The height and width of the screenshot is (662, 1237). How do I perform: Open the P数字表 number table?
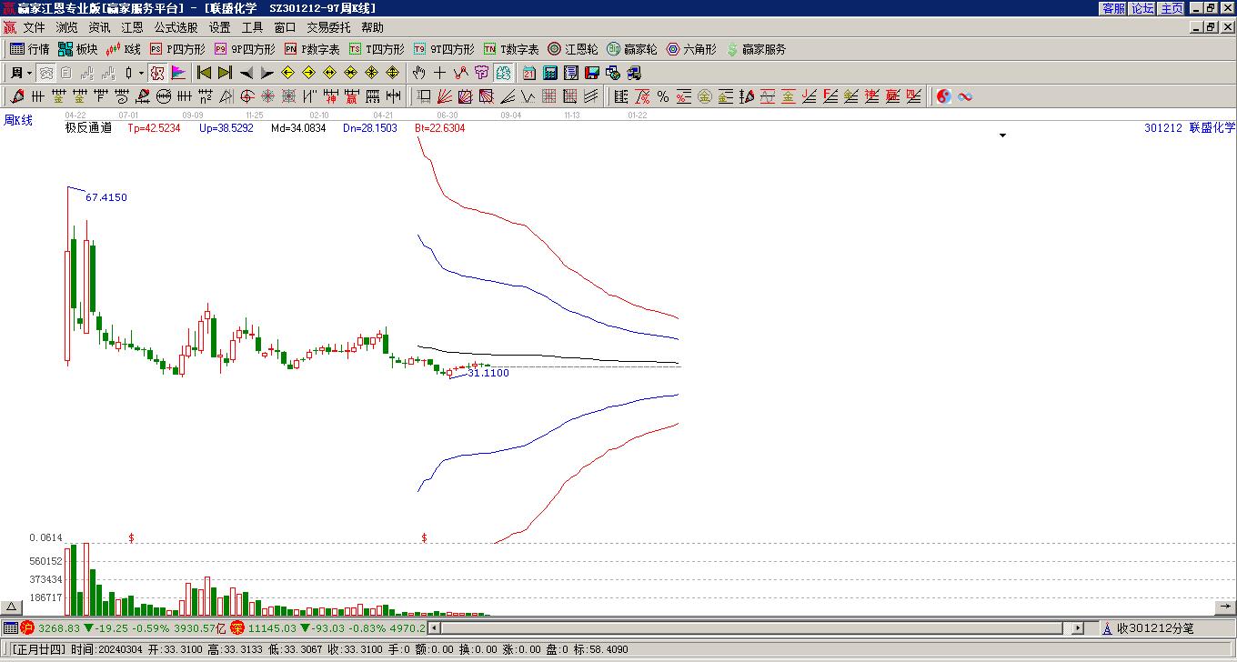coord(312,49)
